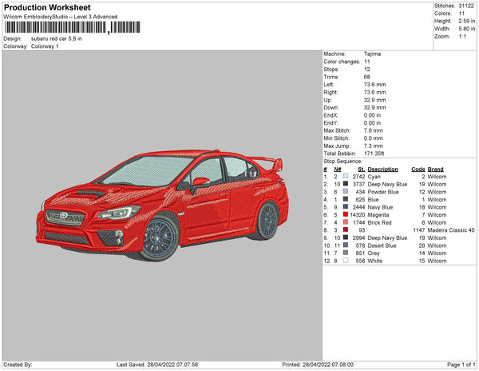Click the 'Grey' description text

pyautogui.click(x=374, y=253)
